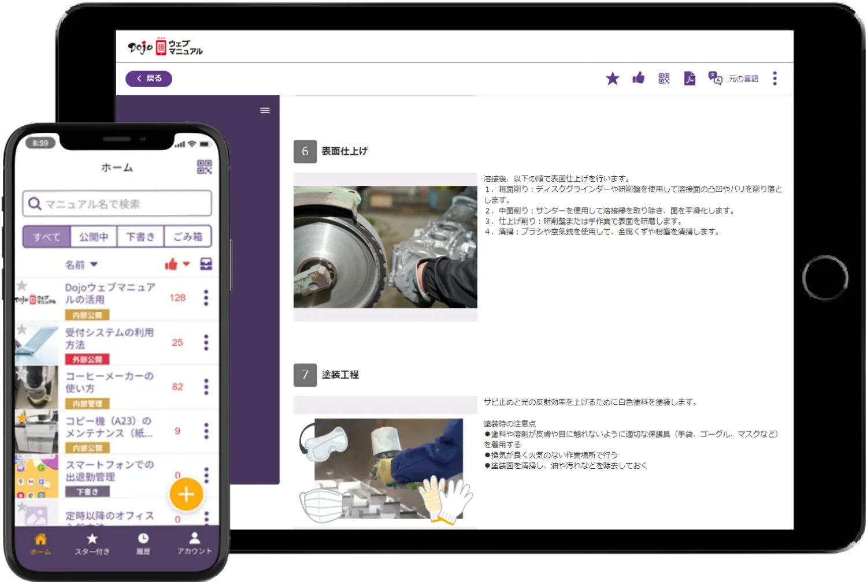The height and width of the screenshot is (582, 867).
Task: Open the hamburger menu on the purple sidebar
Action: pyautogui.click(x=265, y=110)
